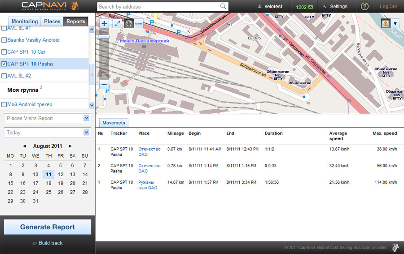Open the map type dropdown arrow
This screenshot has height=254, width=404.
coord(395,24)
